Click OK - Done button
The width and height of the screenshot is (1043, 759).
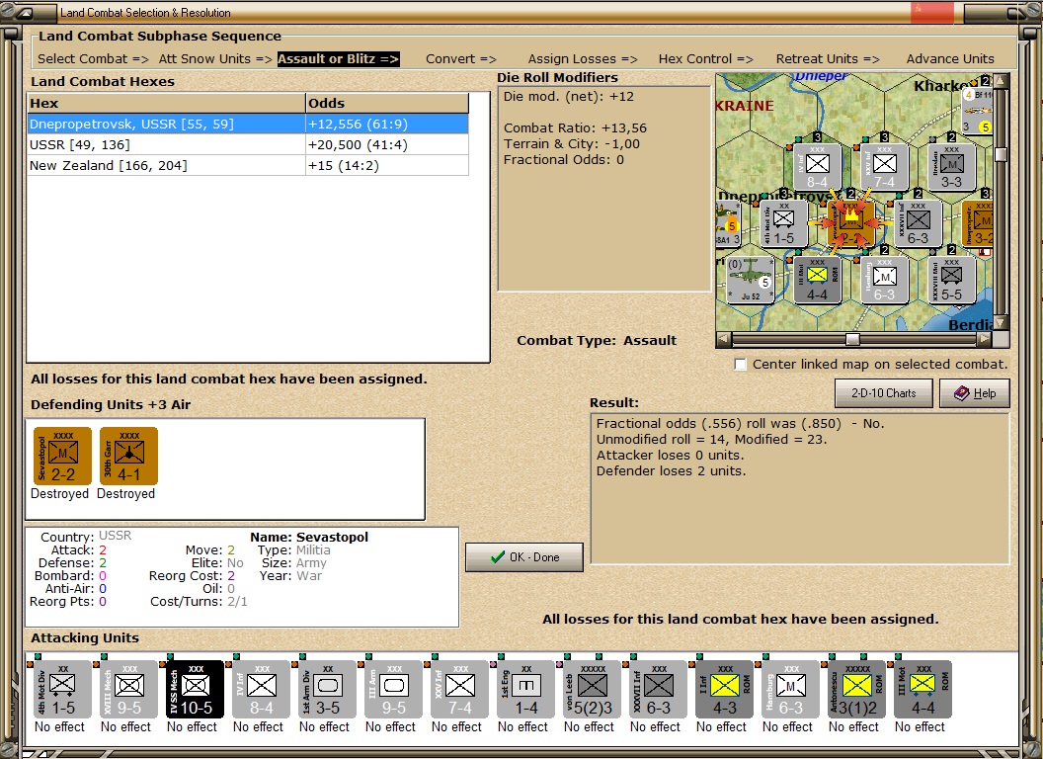(x=524, y=557)
